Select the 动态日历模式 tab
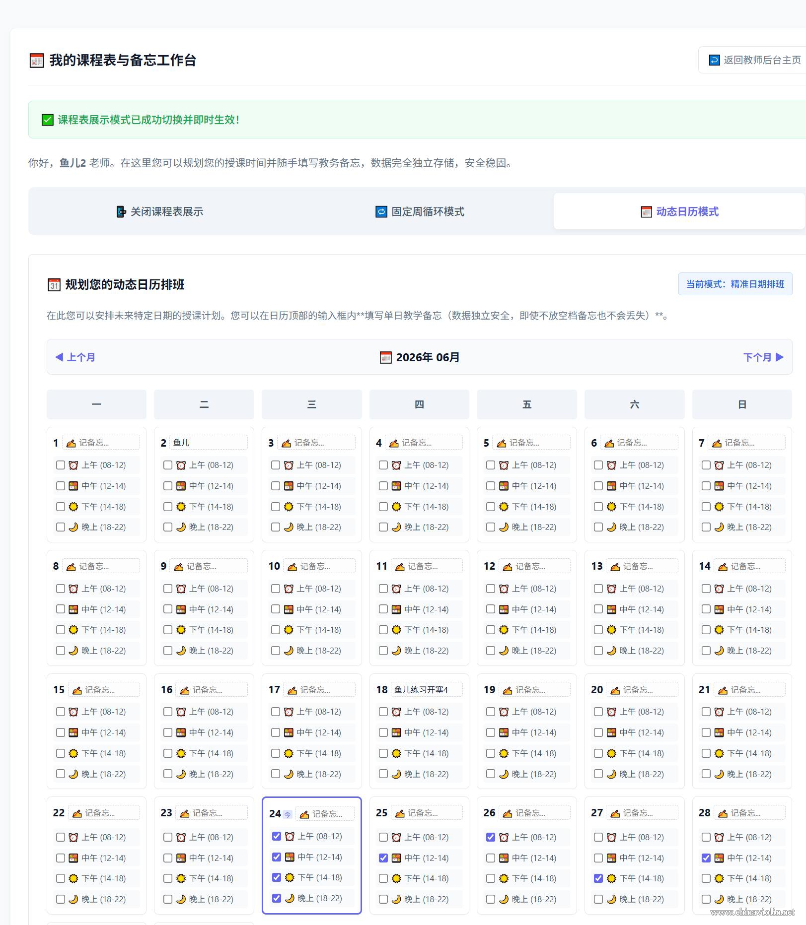This screenshot has height=925, width=806. point(679,212)
